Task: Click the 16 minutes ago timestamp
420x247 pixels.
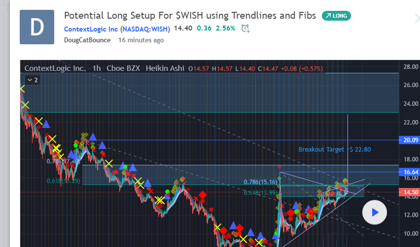Action: click(x=141, y=40)
